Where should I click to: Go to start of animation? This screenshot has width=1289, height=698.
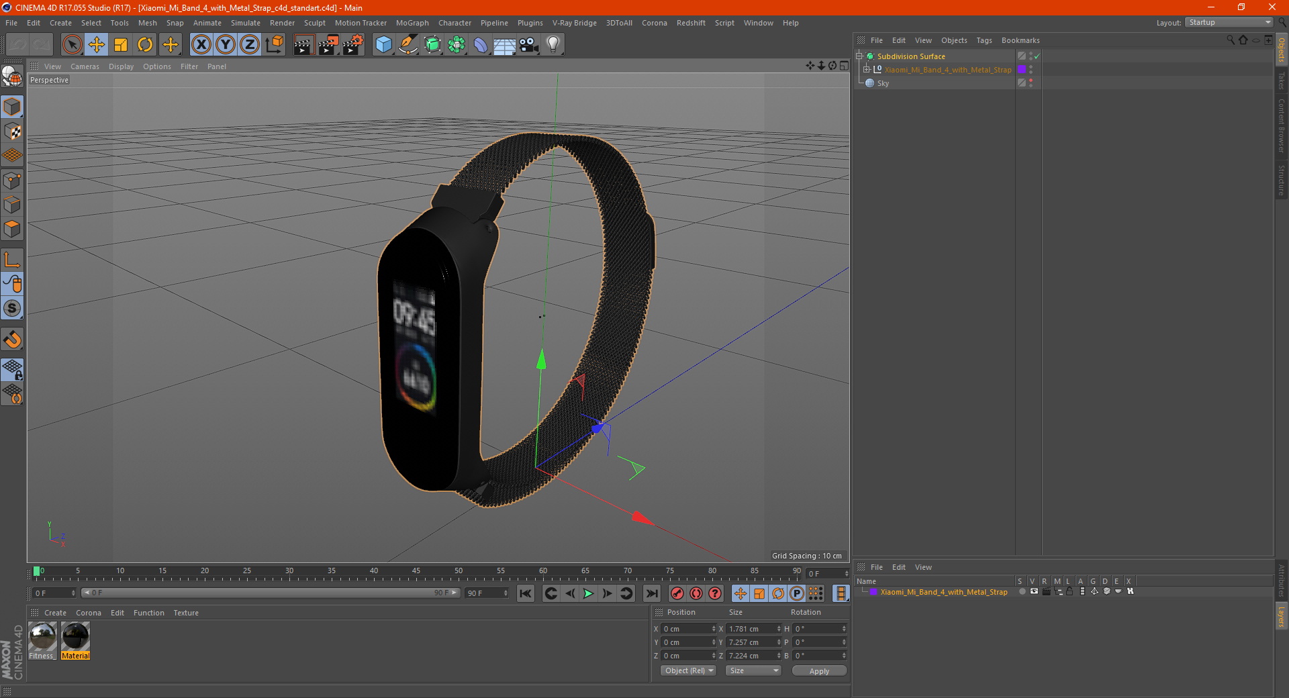pyautogui.click(x=526, y=593)
